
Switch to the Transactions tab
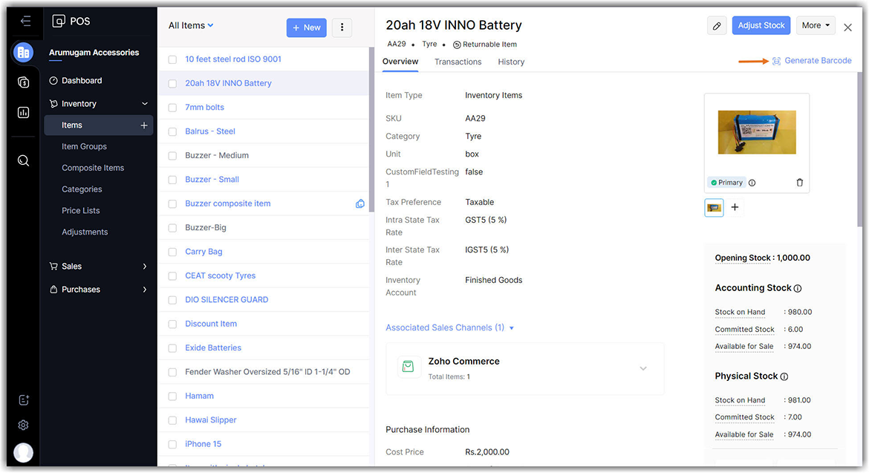tap(458, 62)
